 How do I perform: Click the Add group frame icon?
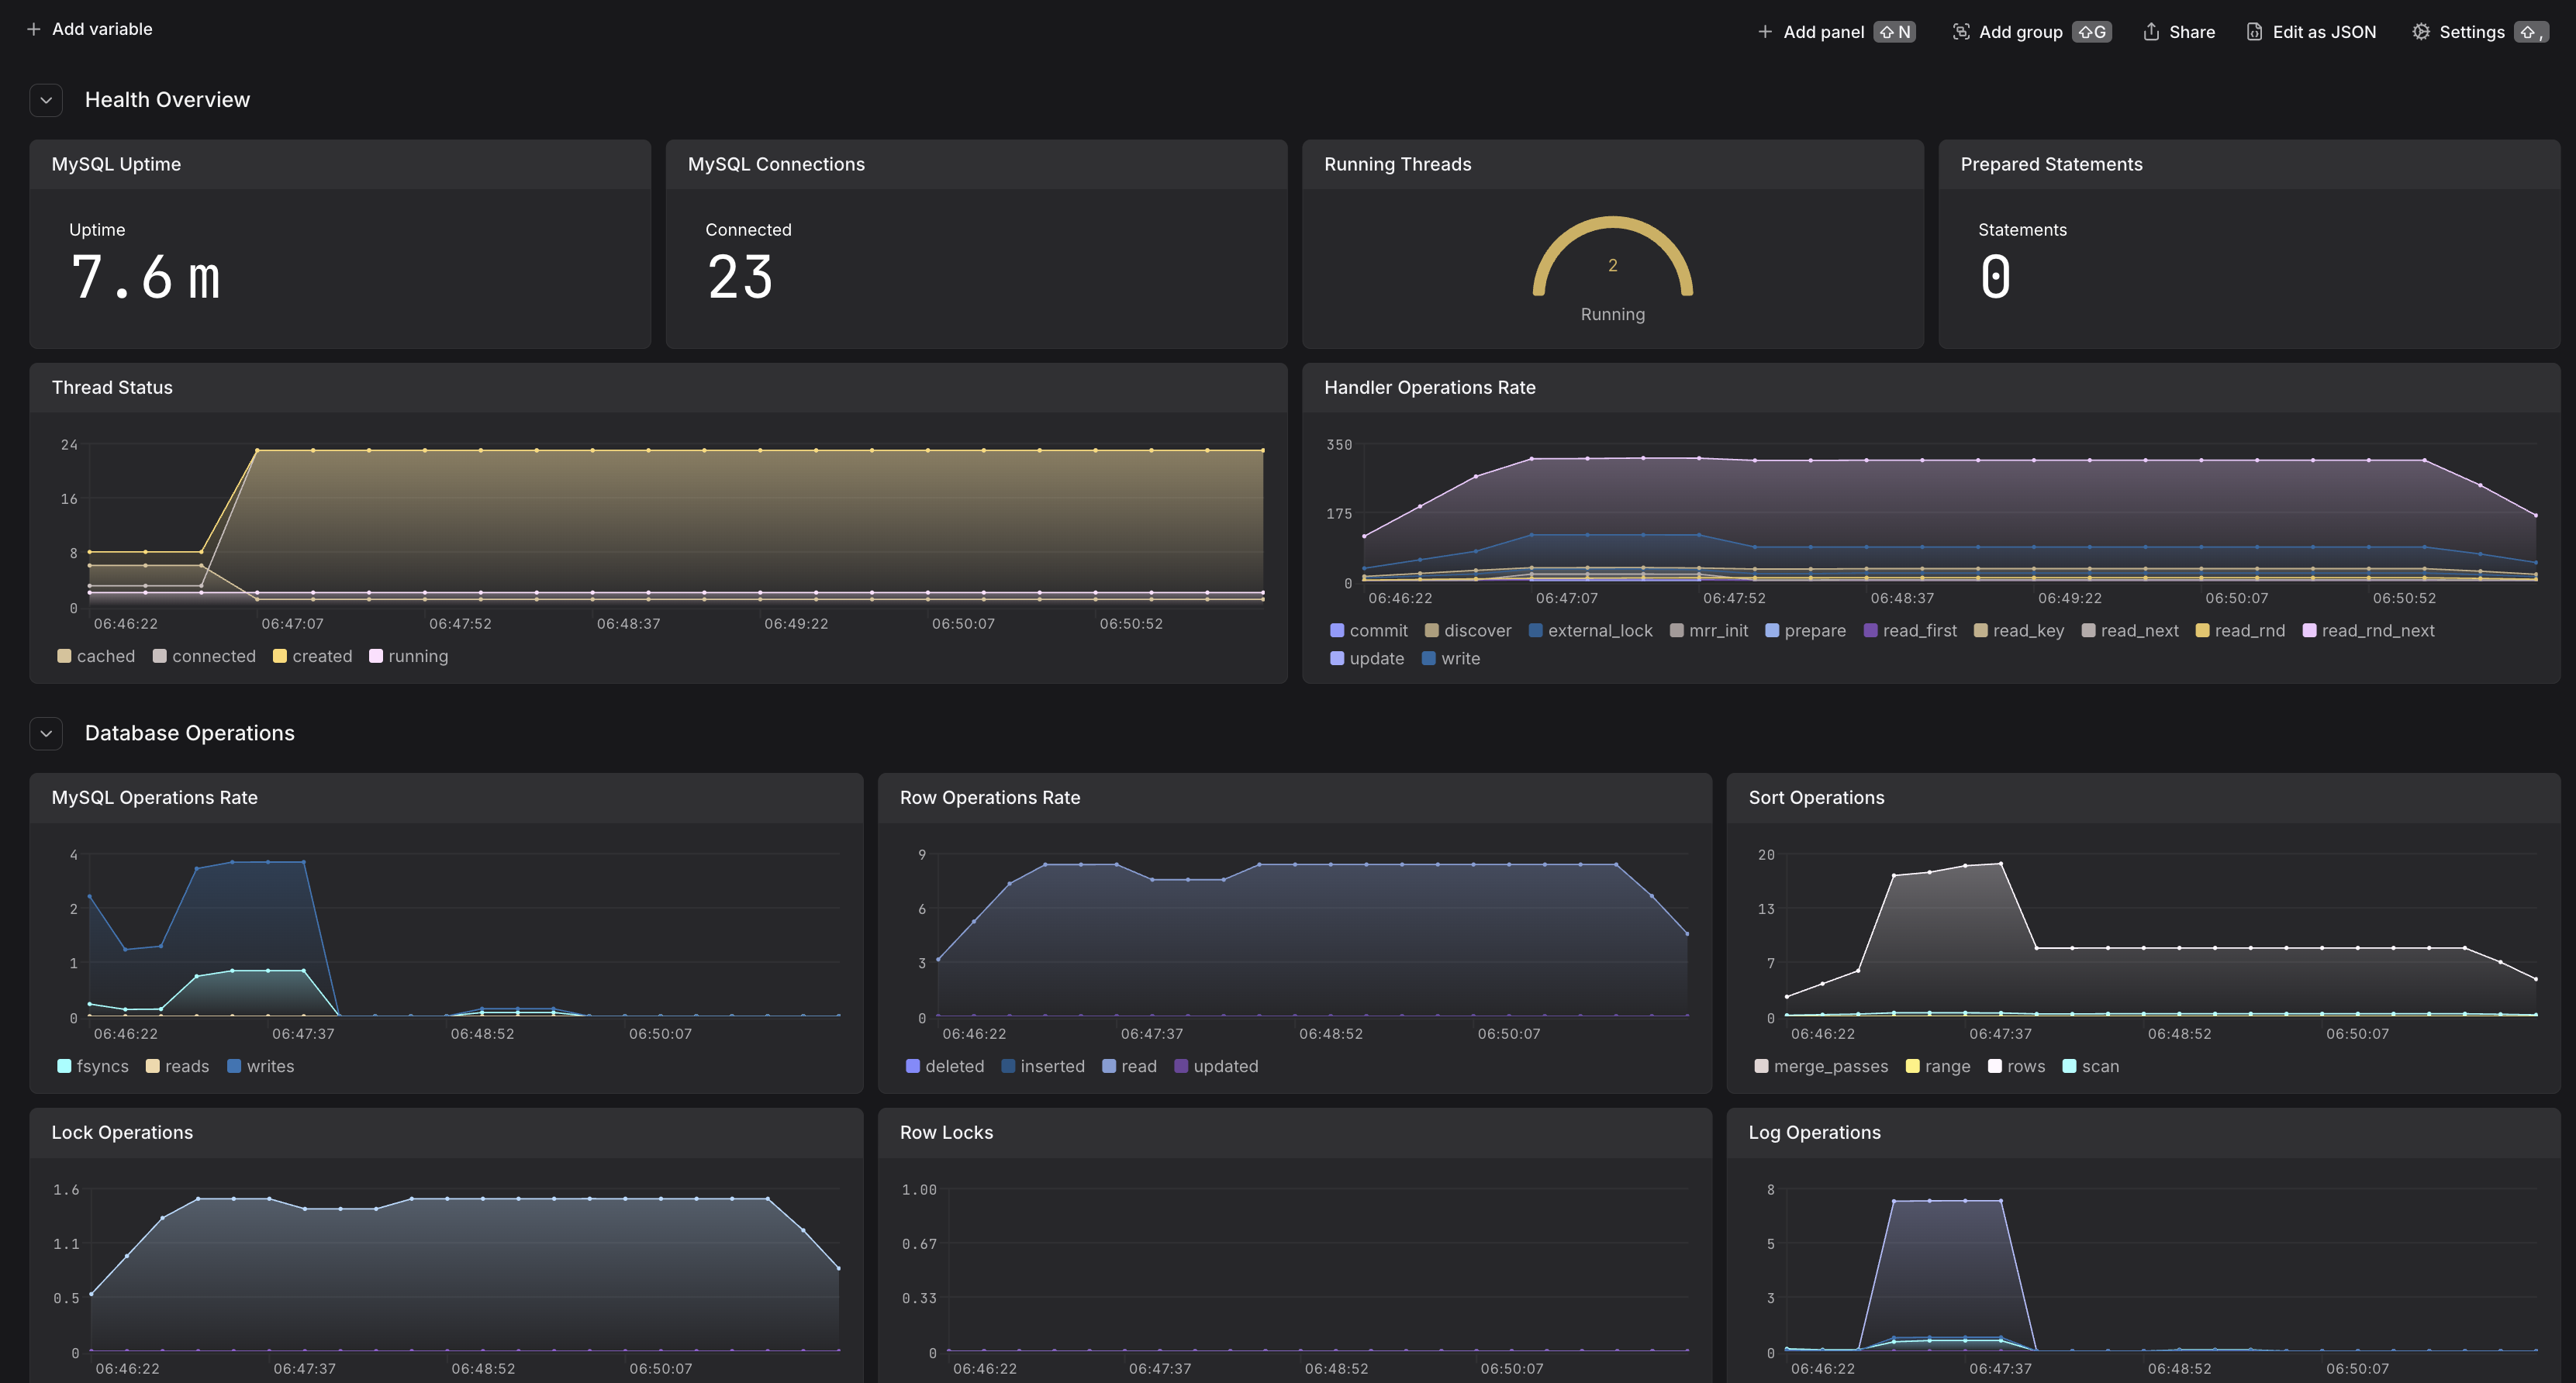pos(1961,32)
